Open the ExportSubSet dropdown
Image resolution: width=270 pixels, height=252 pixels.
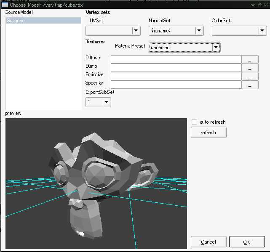(98, 102)
